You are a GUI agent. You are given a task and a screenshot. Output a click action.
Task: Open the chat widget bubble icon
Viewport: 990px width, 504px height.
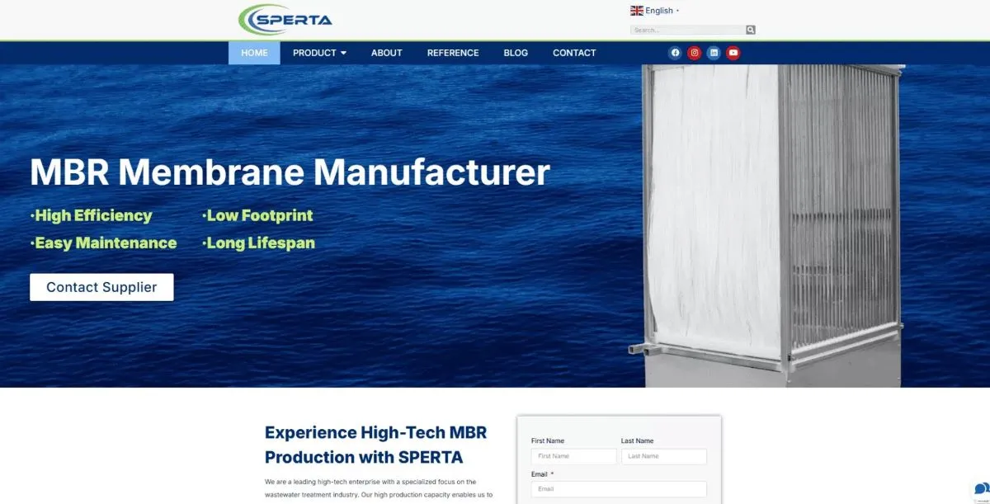tap(981, 489)
